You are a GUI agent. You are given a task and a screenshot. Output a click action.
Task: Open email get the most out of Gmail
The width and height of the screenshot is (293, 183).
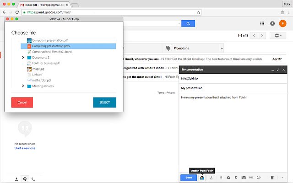click(151, 77)
